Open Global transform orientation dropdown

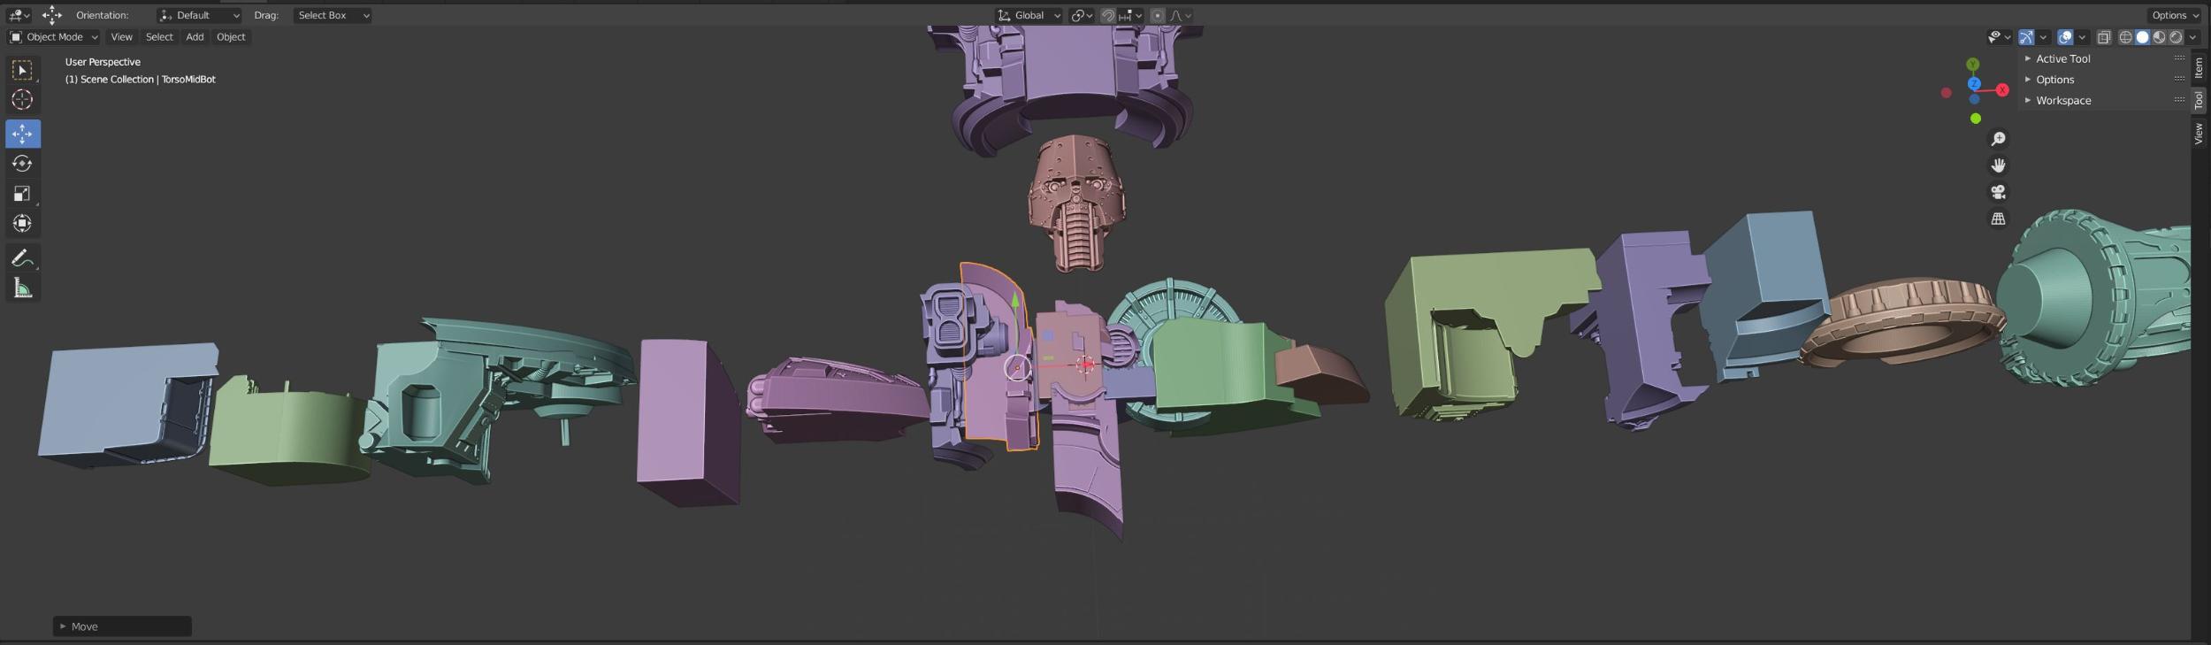pyautogui.click(x=1029, y=15)
